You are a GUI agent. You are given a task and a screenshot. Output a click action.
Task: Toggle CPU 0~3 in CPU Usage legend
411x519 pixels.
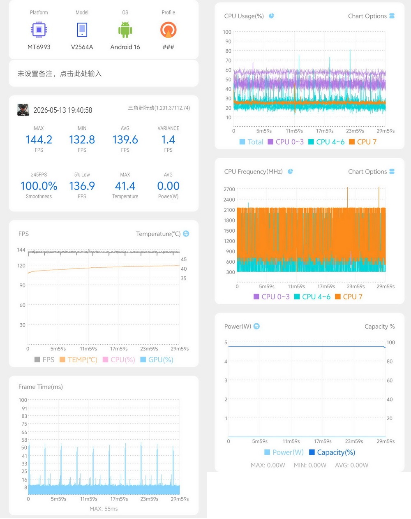(286, 142)
